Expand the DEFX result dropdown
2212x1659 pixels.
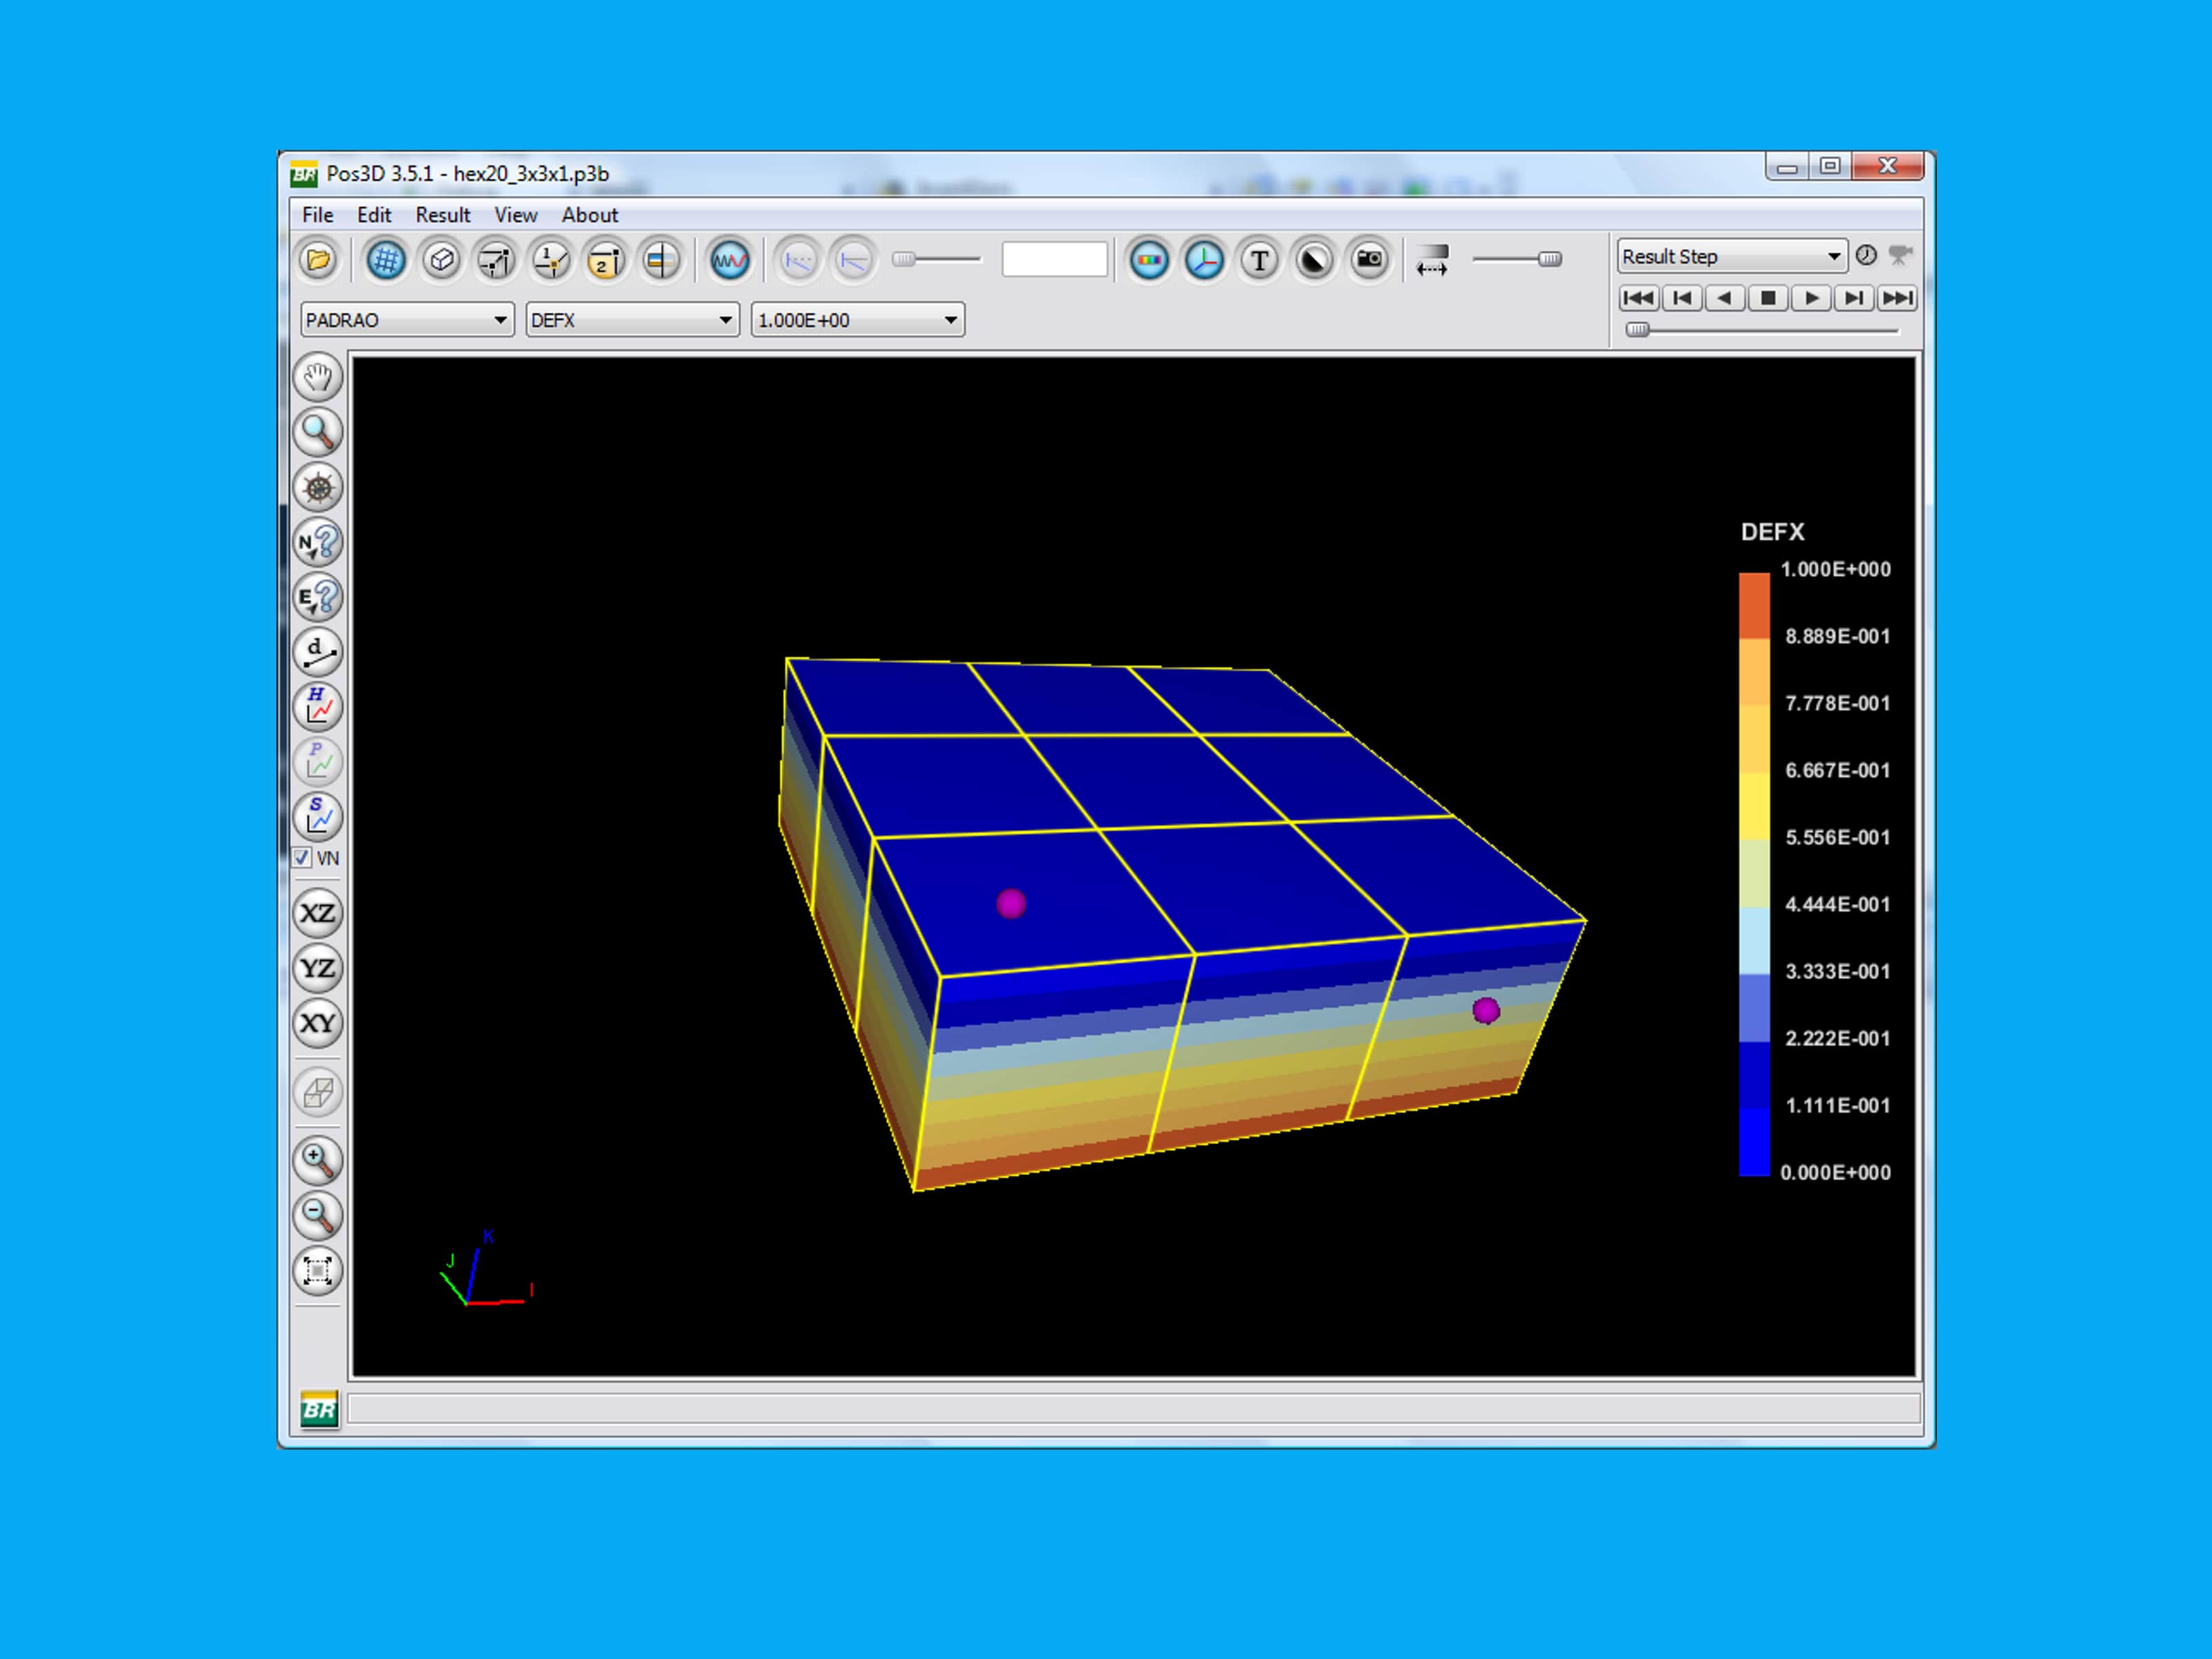(632, 320)
